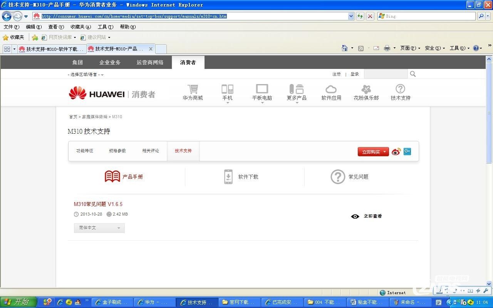This screenshot has width=493, height=308.
Task: Click the eye icon beside 立即查看
Action: pyautogui.click(x=355, y=216)
